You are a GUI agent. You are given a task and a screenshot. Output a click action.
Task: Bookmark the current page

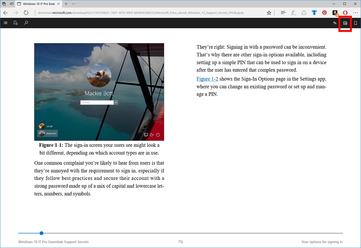pos(355,23)
